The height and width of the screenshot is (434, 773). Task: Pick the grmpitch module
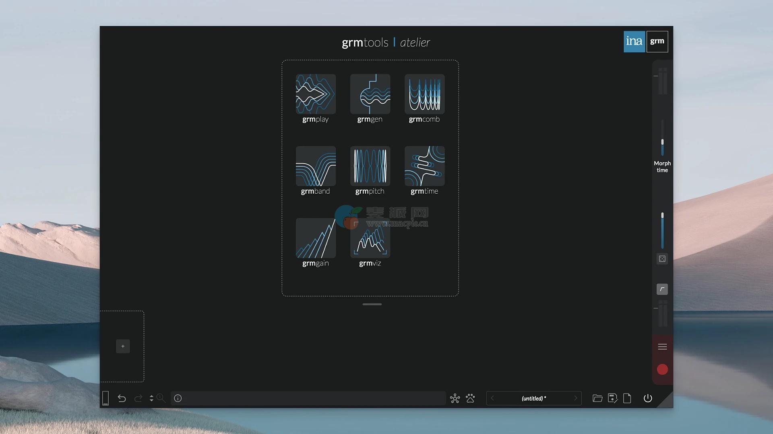tap(370, 166)
